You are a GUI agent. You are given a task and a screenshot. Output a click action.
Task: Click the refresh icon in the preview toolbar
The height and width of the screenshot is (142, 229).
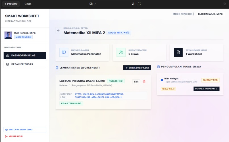pyautogui.click(x=133, y=4)
